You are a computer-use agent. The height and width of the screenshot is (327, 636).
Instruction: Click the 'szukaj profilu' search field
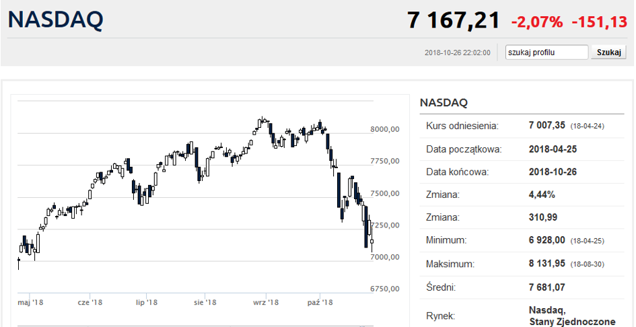[546, 52]
